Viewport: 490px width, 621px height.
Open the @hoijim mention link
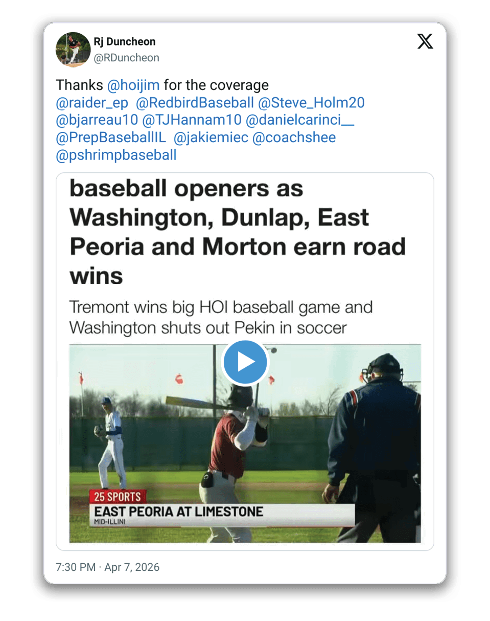[x=134, y=84]
